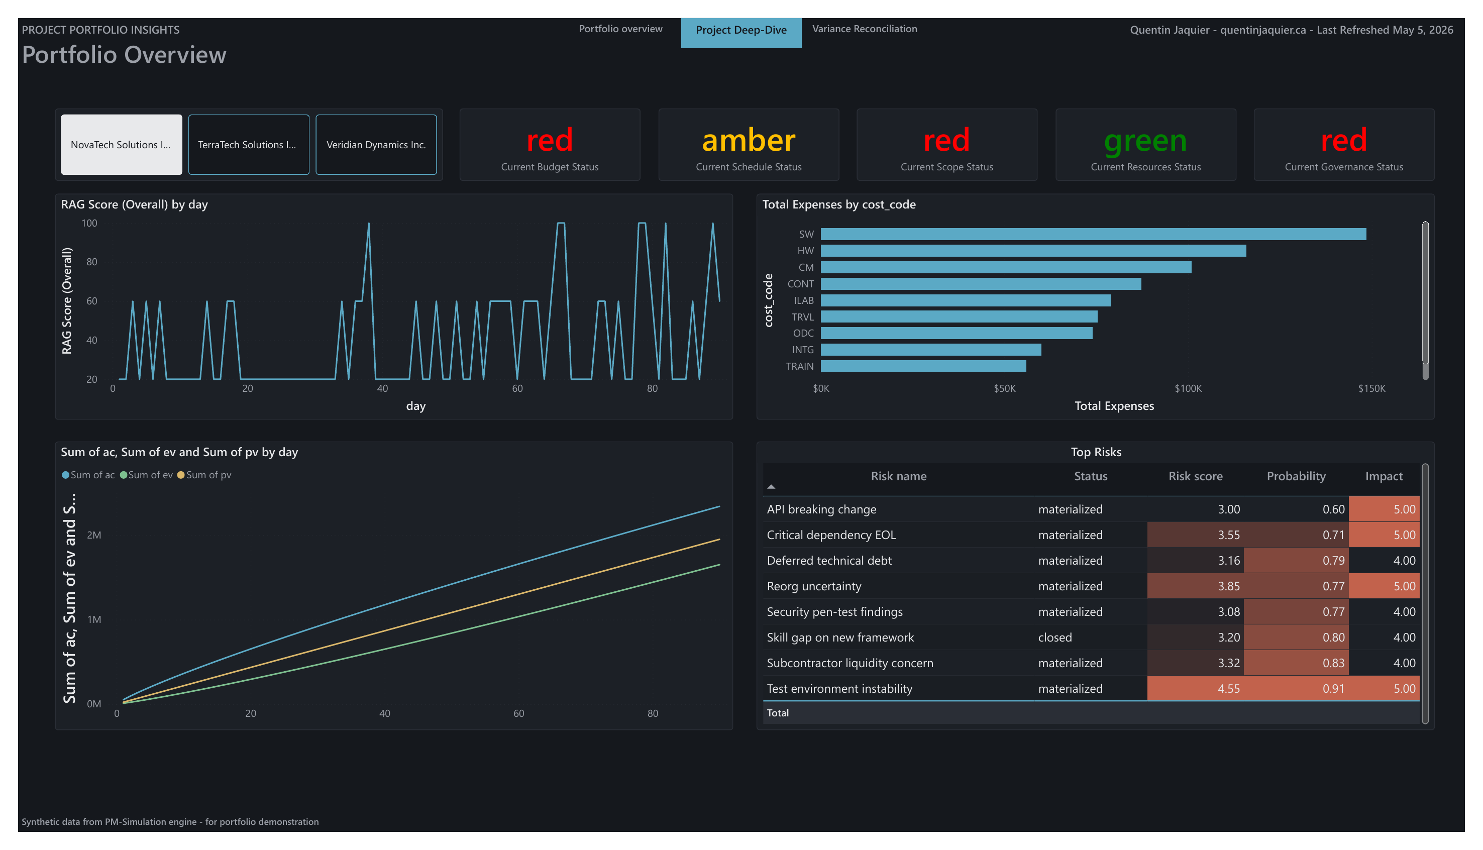Click the CM expenses bar
Image resolution: width=1483 pixels, height=850 pixels.
tap(1006, 267)
